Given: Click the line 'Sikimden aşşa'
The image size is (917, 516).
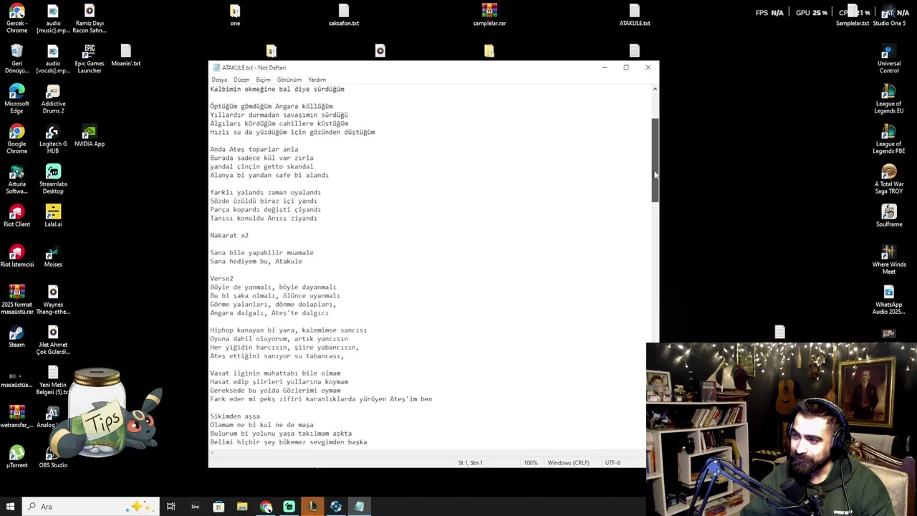Looking at the screenshot, I should click(235, 416).
